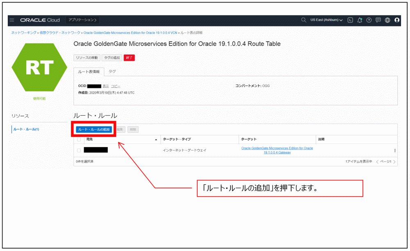Open the search magnifier icon
This screenshot has width=410, height=251.
point(303,20)
